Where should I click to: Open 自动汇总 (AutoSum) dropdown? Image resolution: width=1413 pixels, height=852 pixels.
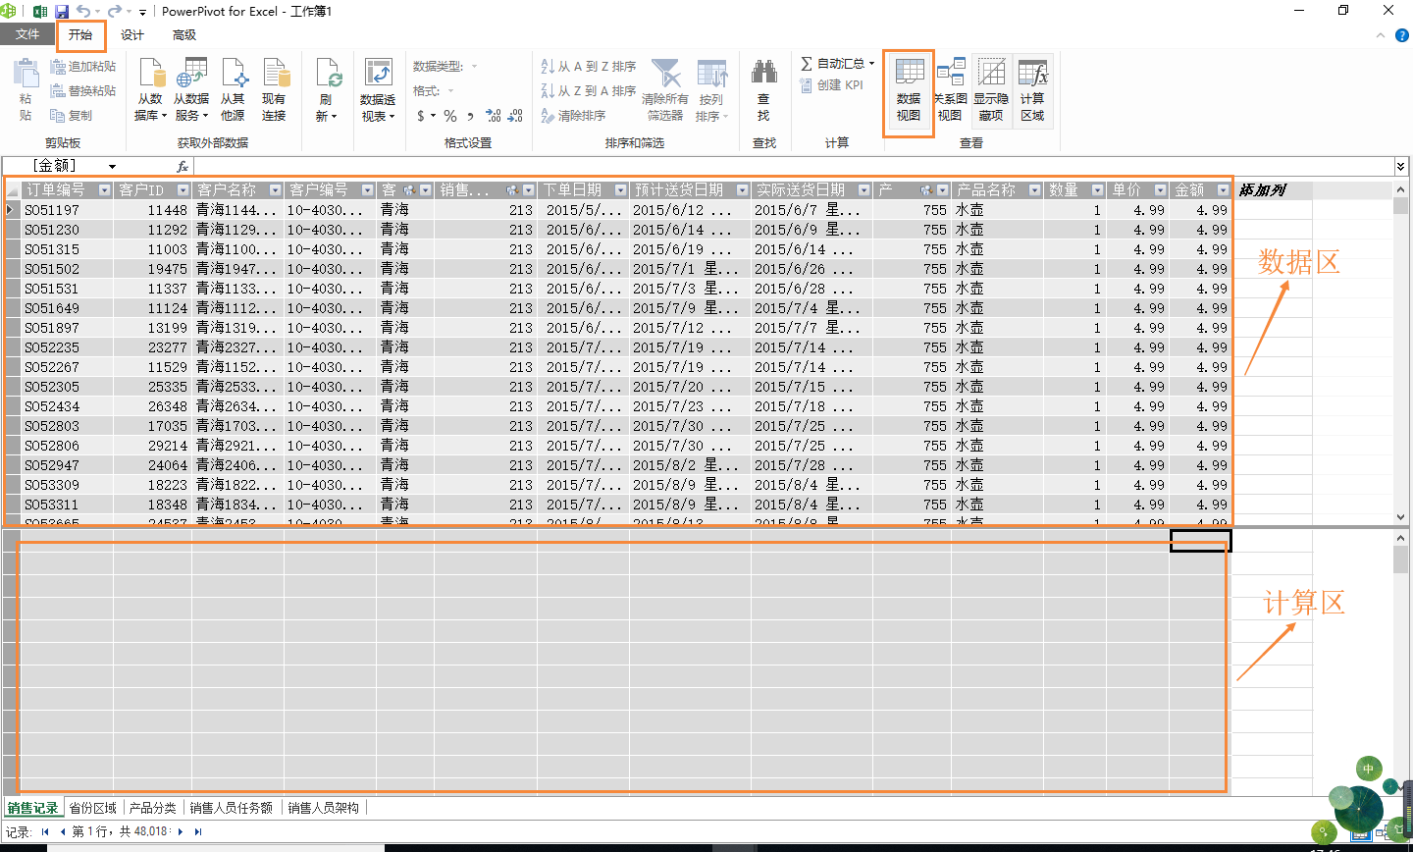[x=837, y=63]
